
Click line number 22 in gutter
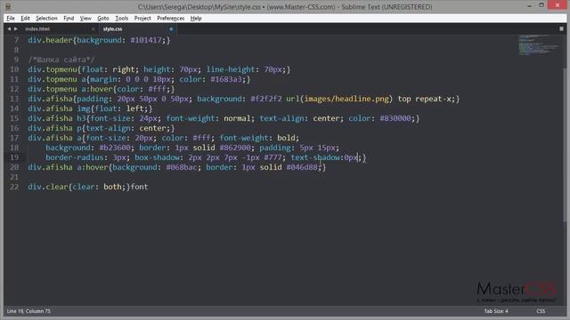(x=14, y=187)
